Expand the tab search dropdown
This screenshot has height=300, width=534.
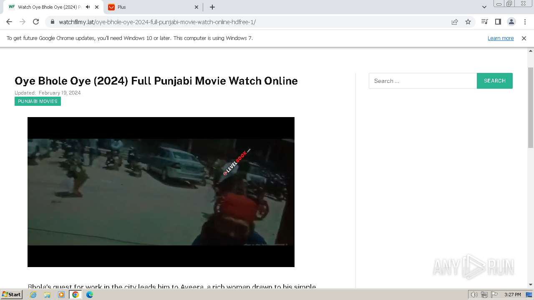pos(484,7)
